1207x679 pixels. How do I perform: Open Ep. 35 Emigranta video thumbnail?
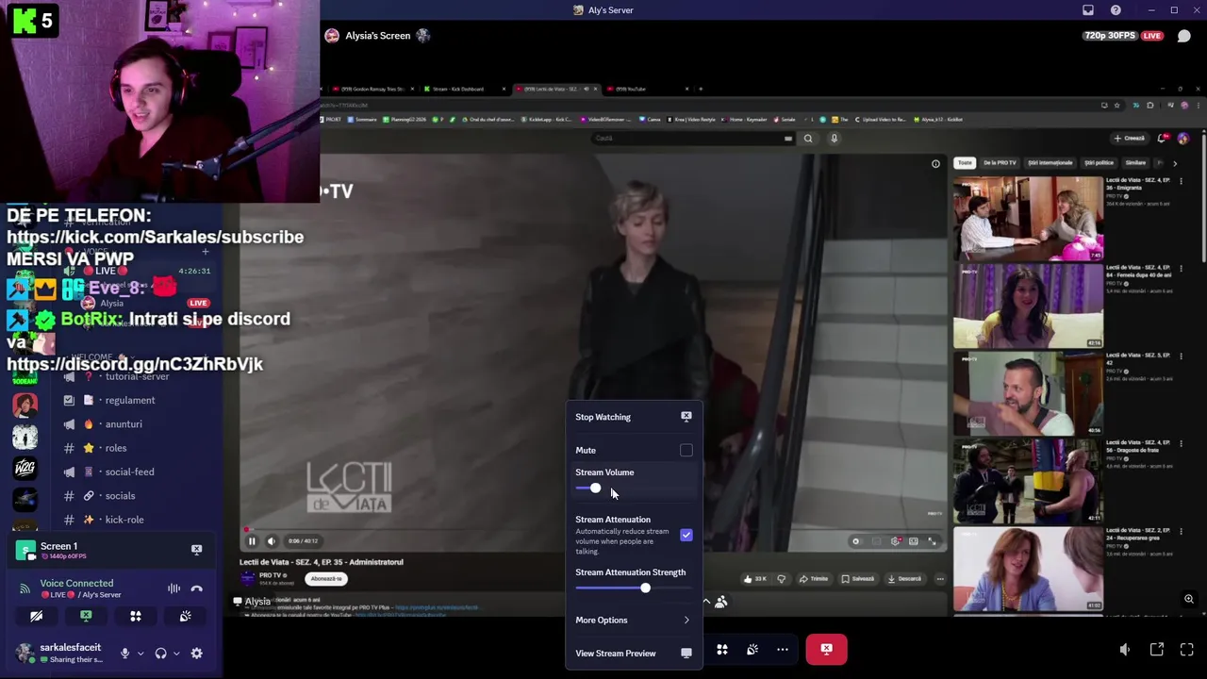pos(1028,219)
